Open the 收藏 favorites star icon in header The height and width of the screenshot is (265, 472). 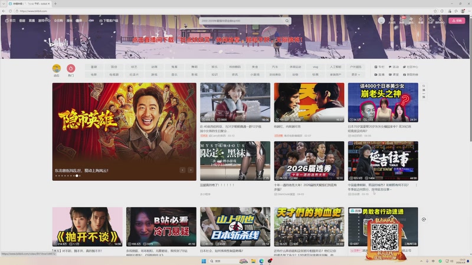421,21
